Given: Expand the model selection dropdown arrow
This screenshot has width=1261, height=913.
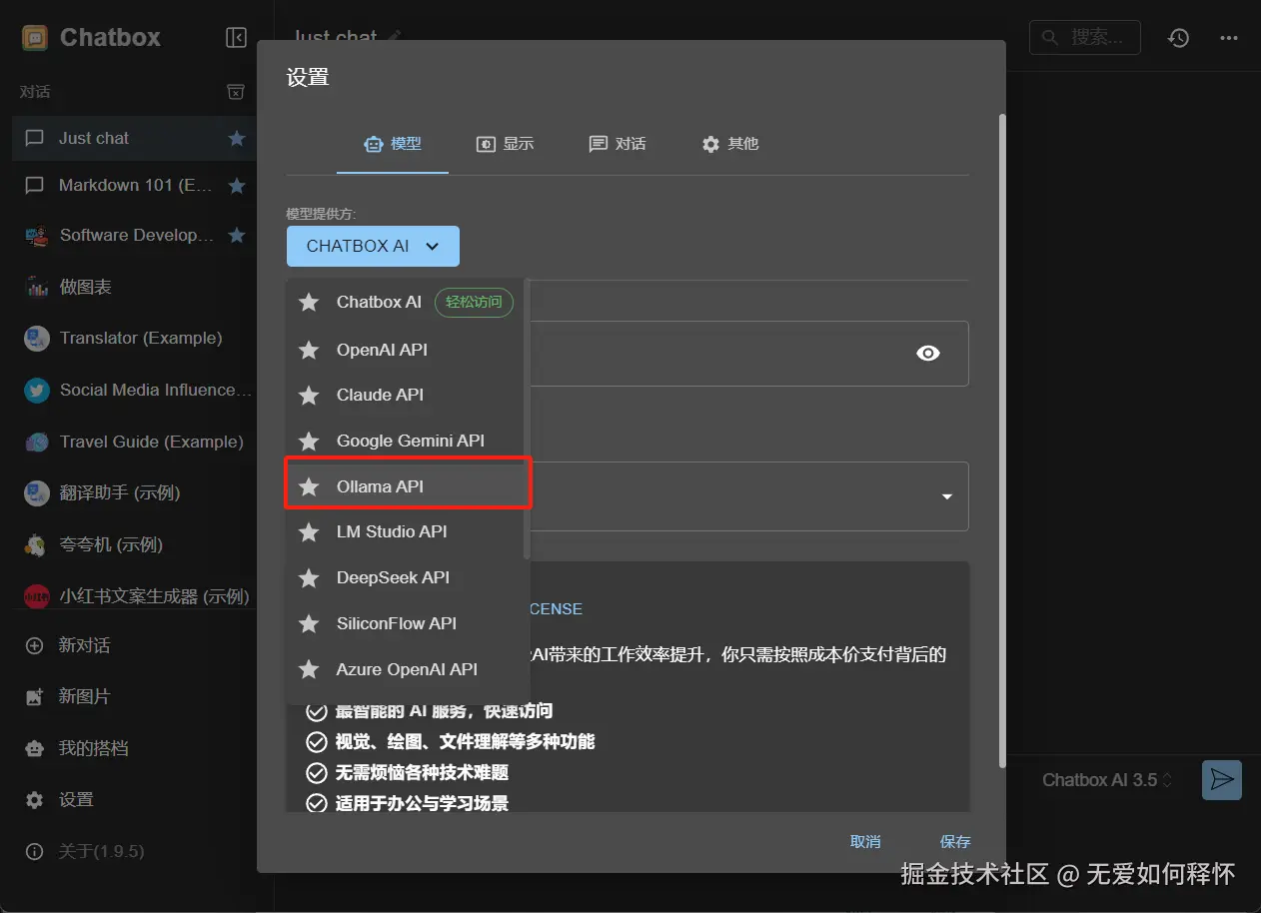Looking at the screenshot, I should (x=947, y=496).
